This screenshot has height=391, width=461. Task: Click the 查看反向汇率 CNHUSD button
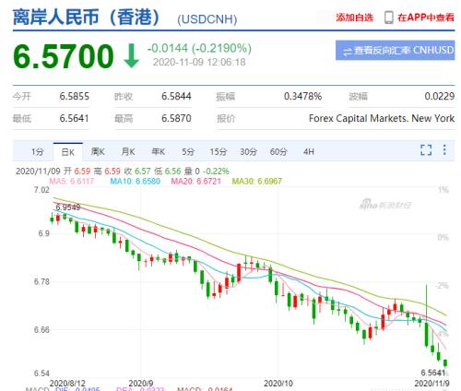(x=395, y=50)
